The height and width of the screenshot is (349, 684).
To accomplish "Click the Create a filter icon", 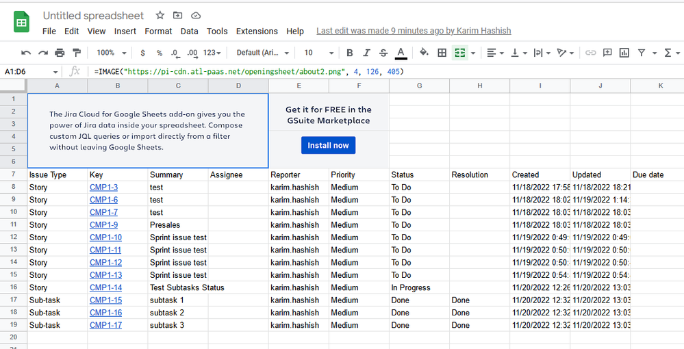I will [642, 53].
